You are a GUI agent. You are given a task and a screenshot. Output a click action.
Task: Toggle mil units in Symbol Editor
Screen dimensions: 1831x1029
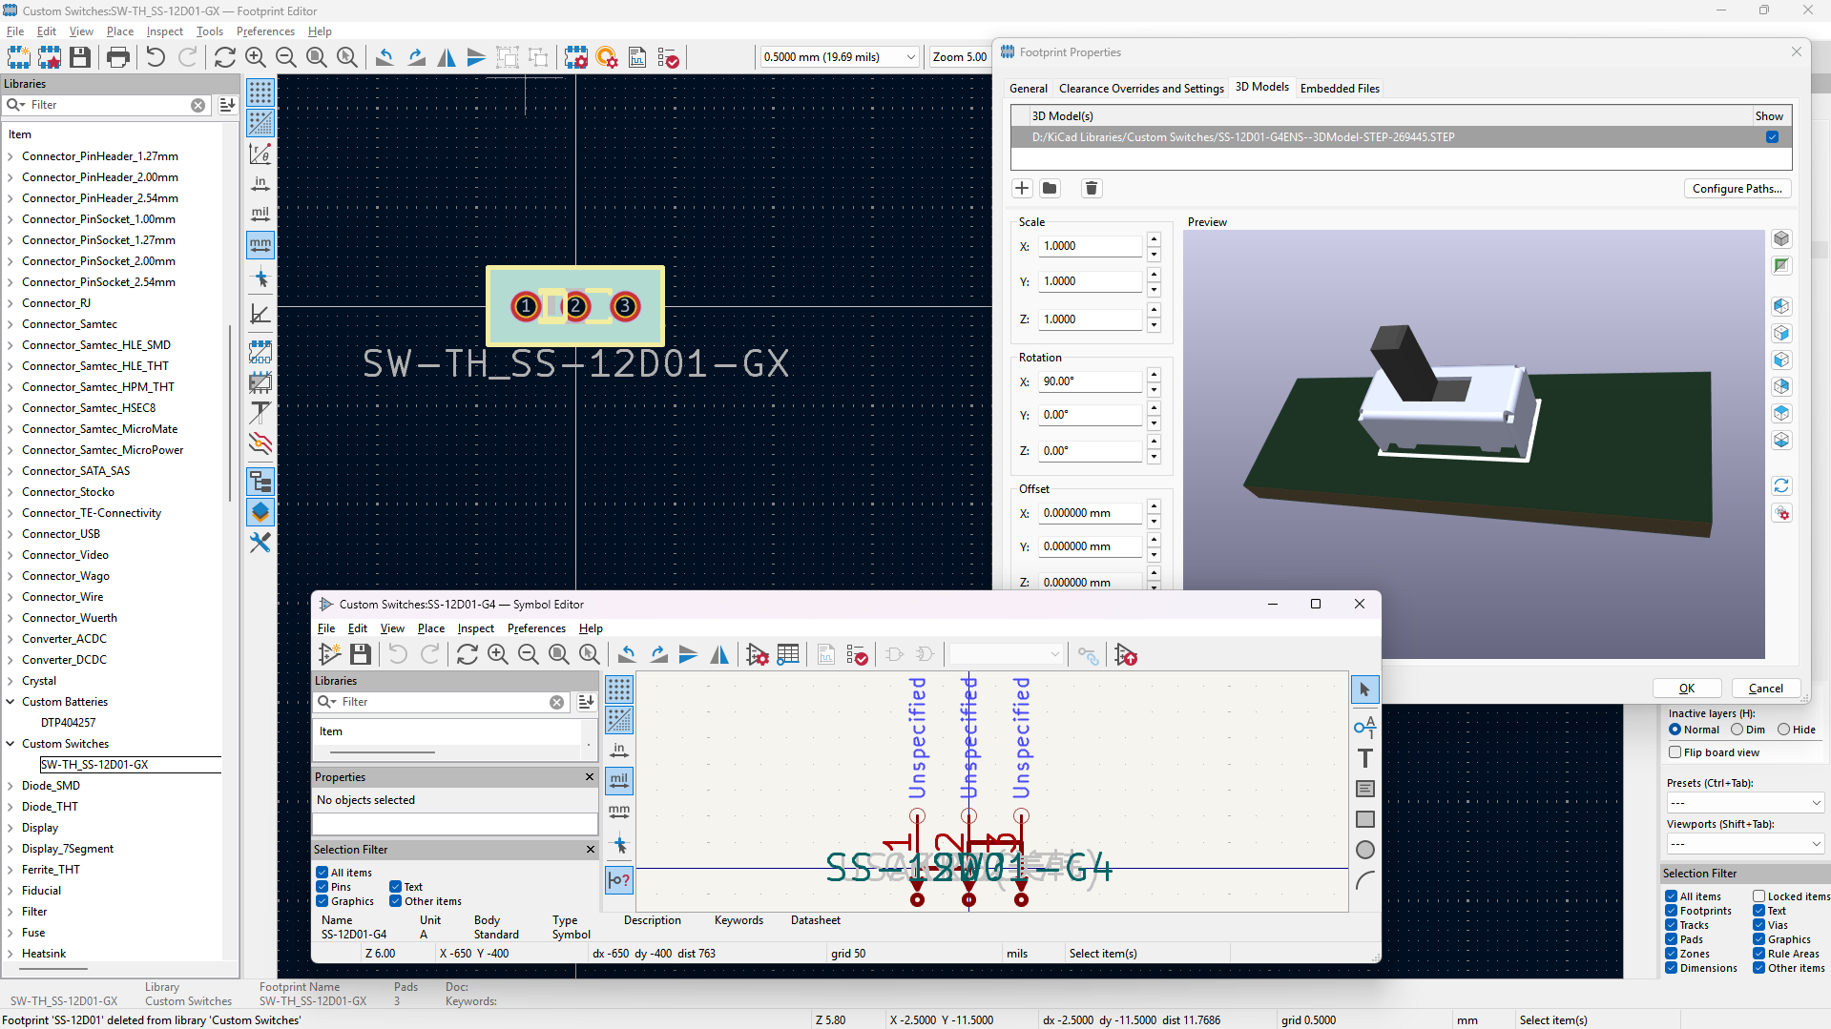619,781
